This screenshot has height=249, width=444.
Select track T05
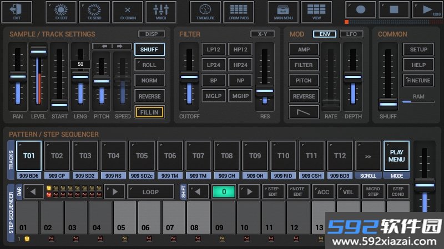[x=142, y=155]
